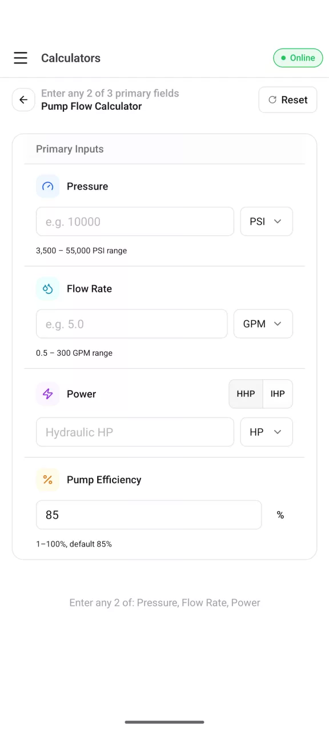Click the Pump Efficiency value field
The height and width of the screenshot is (731, 329).
[x=149, y=515]
